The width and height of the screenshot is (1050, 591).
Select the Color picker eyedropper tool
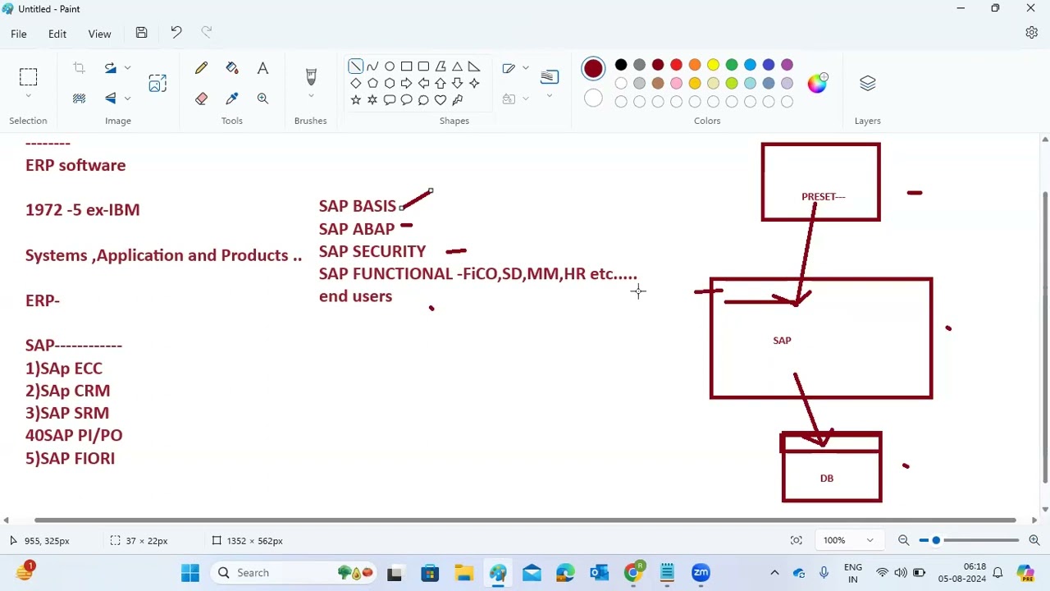point(232,98)
